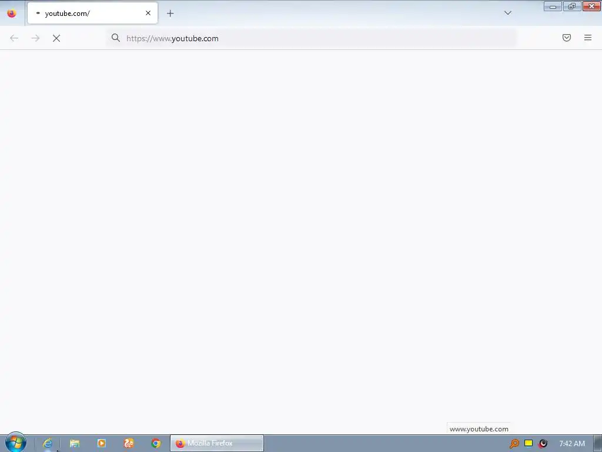Image resolution: width=602 pixels, height=452 pixels.
Task: Select the youtube.com/ tab
Action: coord(92,13)
